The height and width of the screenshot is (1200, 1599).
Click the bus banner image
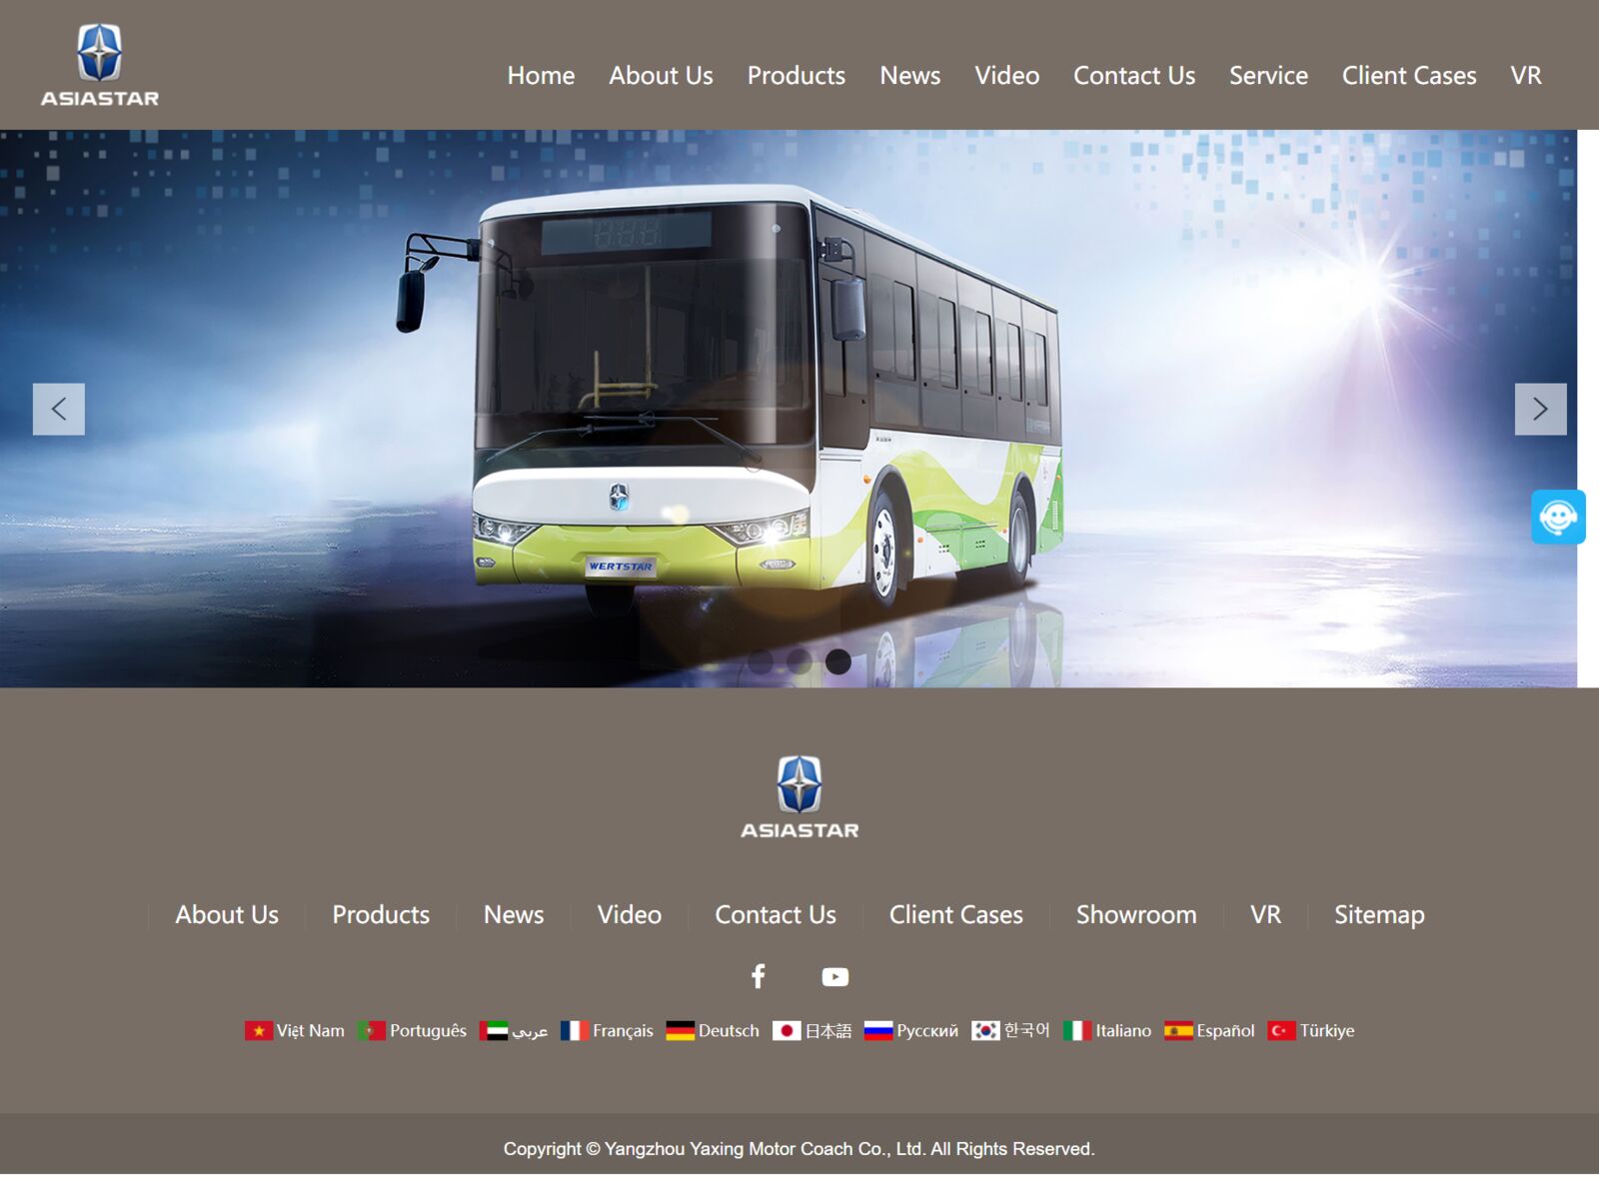pyautogui.click(x=789, y=409)
